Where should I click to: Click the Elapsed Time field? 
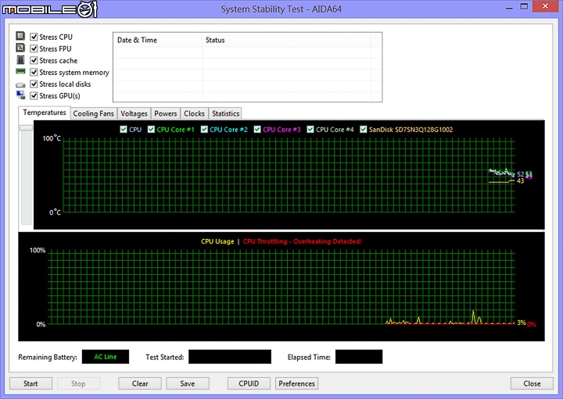click(359, 357)
